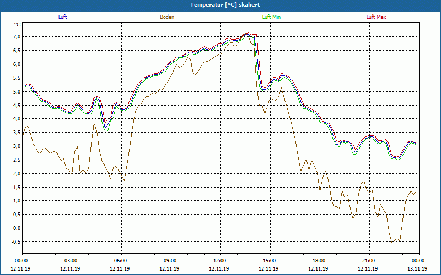The image size is (441, 275).
Task: Click the '6,0' y-axis value
Action: (x=17, y=64)
